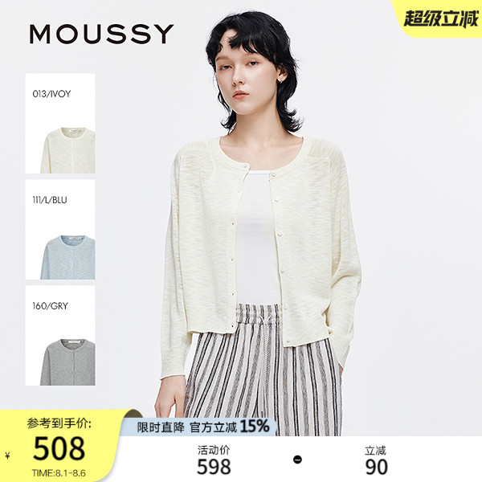This screenshot has height=482, width=482.
Task: Select the 111/L/BLU light blue cardigan thumbnail
Action: click(60, 230)
